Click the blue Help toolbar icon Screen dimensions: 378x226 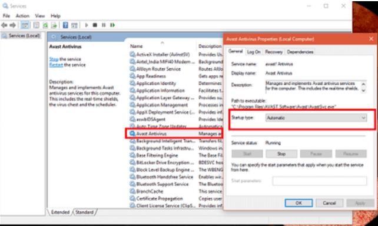coord(65,25)
